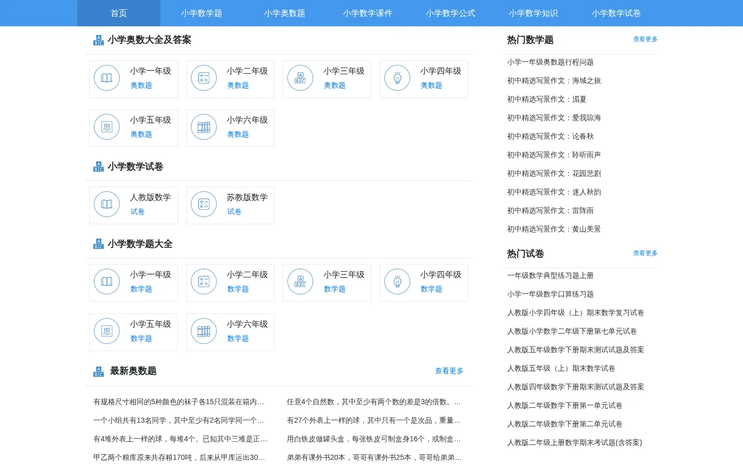This screenshot has width=743, height=464.
Task: Open 小学一年级奥数题行程问题 link
Action: point(551,62)
